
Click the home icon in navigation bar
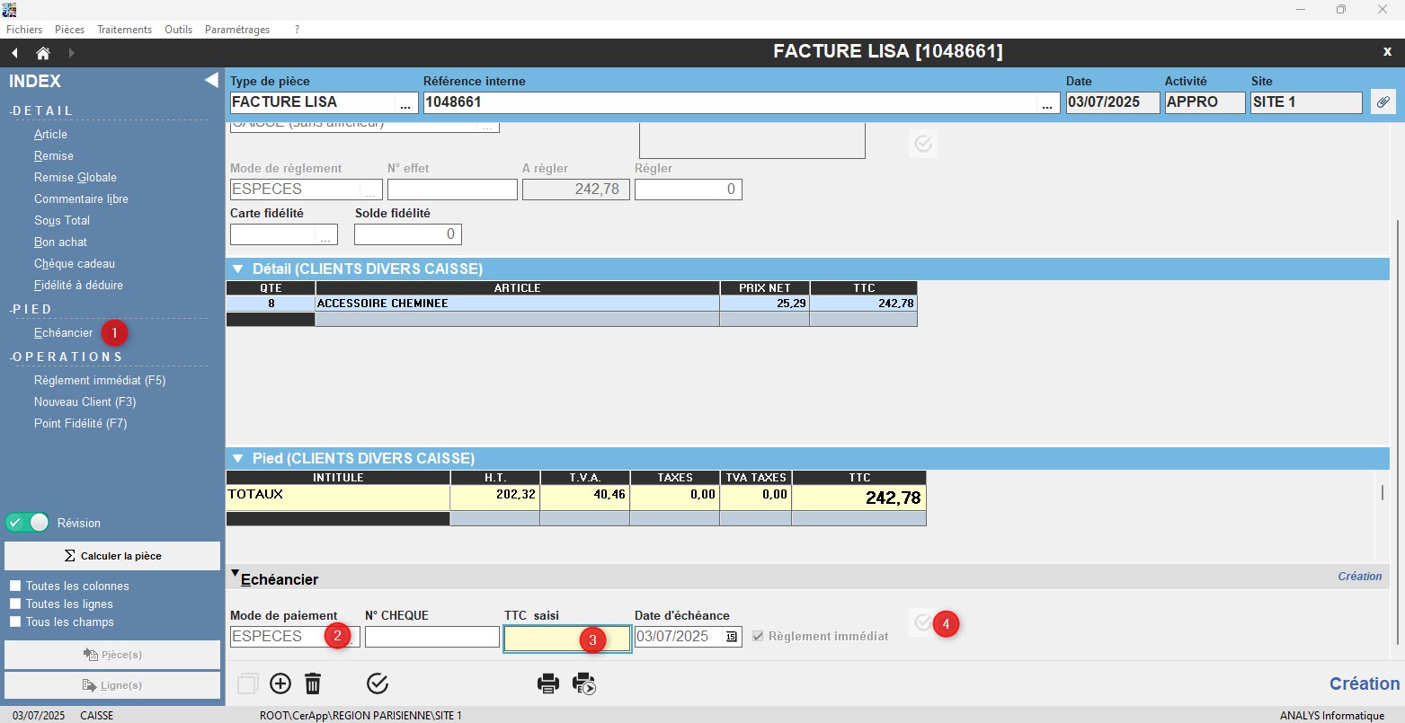[x=42, y=53]
